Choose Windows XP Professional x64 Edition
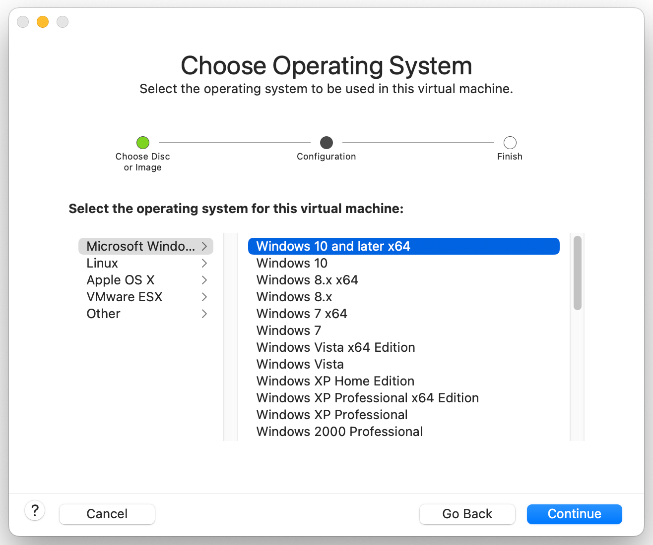Viewport: 653px width, 545px height. [x=367, y=398]
